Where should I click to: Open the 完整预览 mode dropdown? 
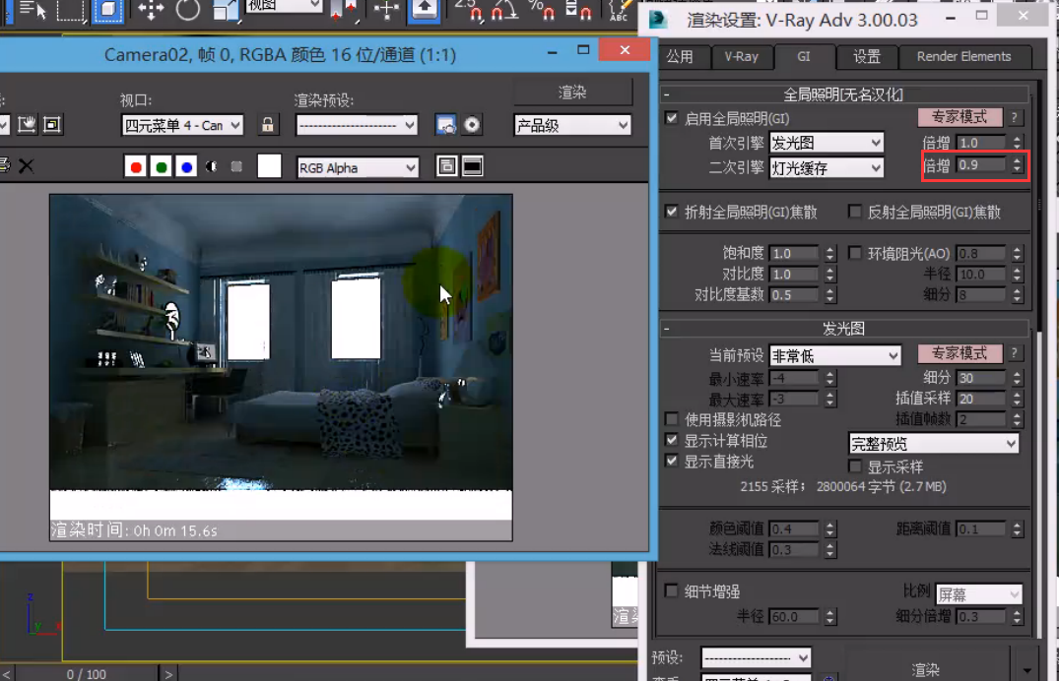pos(934,444)
